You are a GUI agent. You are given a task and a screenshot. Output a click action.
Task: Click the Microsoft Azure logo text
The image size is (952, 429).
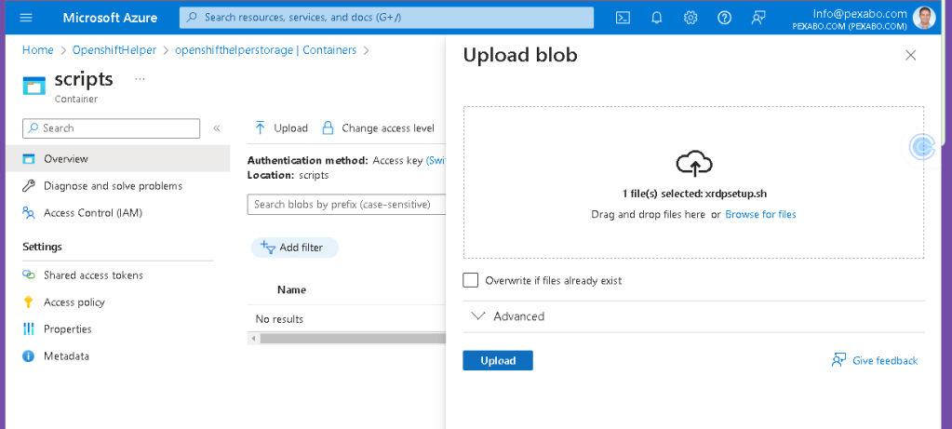click(110, 18)
